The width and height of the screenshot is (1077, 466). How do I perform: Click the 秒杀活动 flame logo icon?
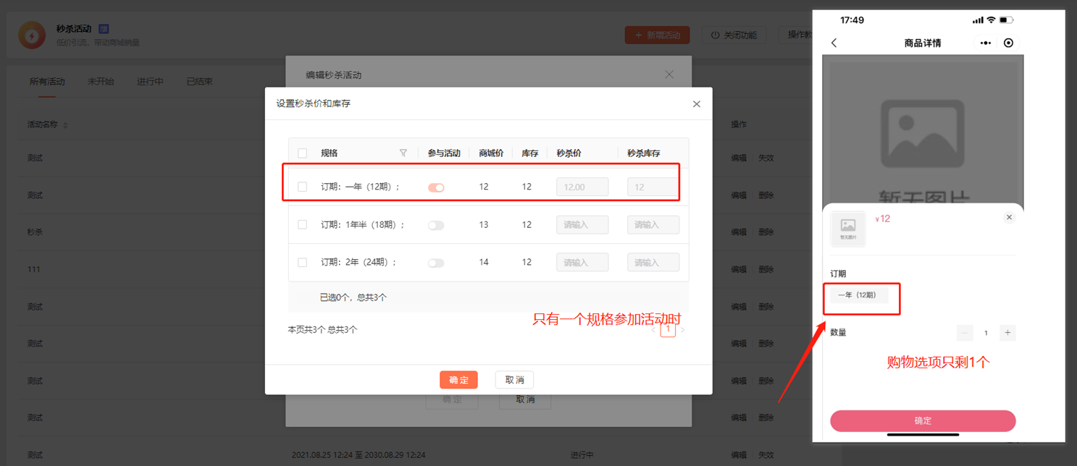point(32,35)
